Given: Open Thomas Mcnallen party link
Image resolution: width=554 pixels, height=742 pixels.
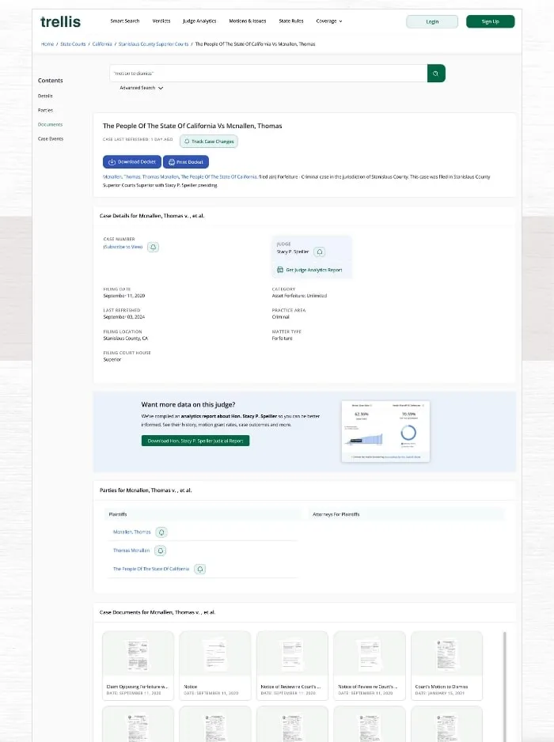Looking at the screenshot, I should tap(131, 551).
